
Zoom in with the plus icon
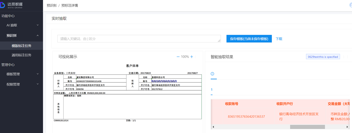192,57
